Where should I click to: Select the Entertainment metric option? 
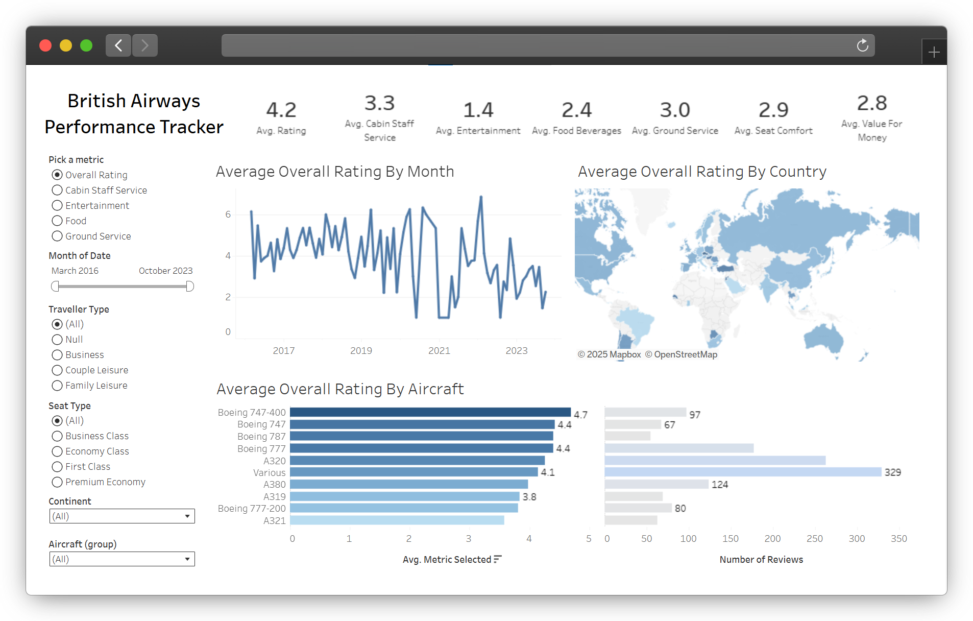(x=57, y=205)
